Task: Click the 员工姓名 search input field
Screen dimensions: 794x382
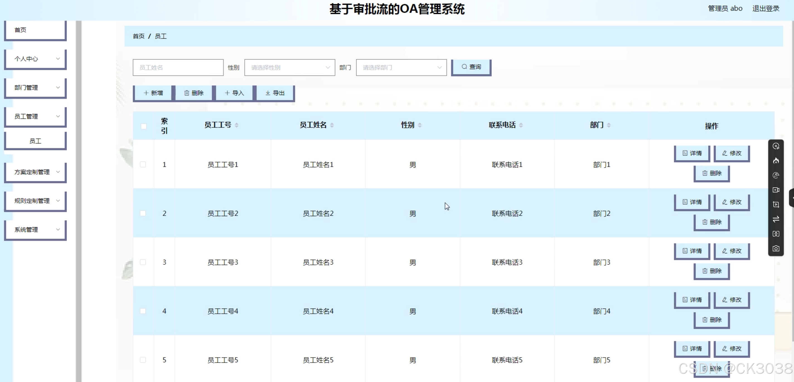Action: (x=178, y=67)
